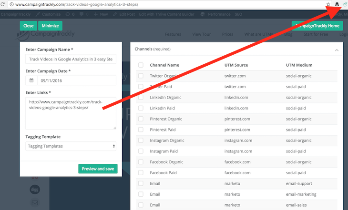Open Performance in admin bar

(219, 14)
